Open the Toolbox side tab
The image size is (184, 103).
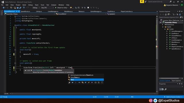tap(2, 13)
